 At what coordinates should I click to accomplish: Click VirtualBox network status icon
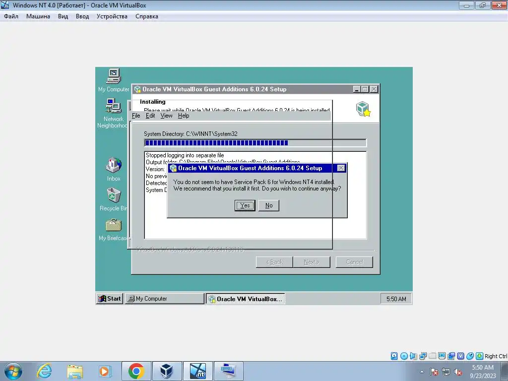coord(423,356)
